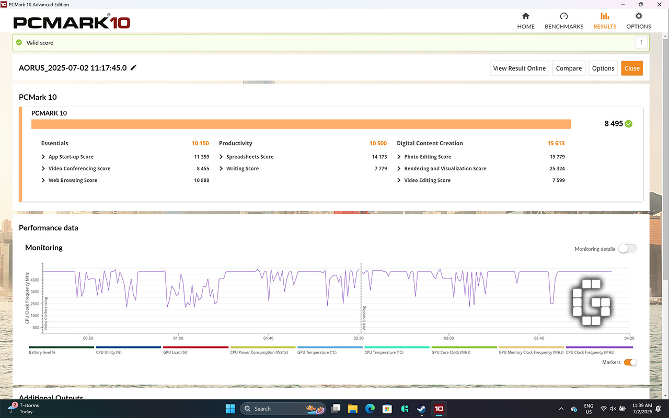The width and height of the screenshot is (669, 418).
Task: Switch to the RESULTS tab
Action: pos(605,21)
